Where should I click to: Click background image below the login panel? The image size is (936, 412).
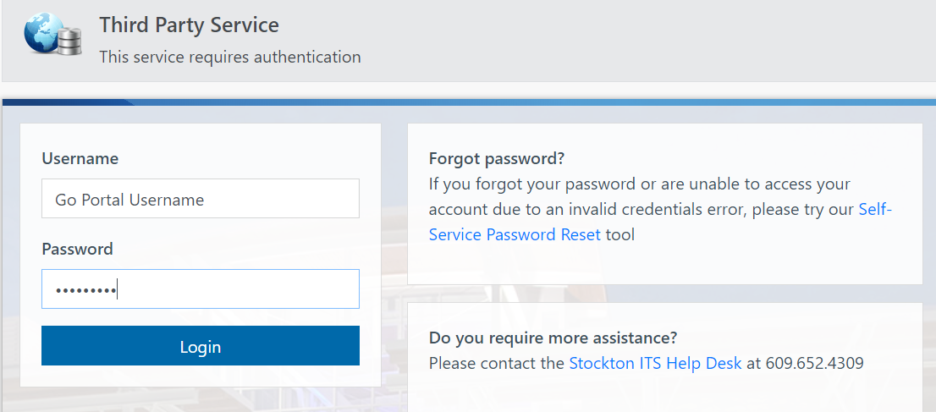[201, 400]
